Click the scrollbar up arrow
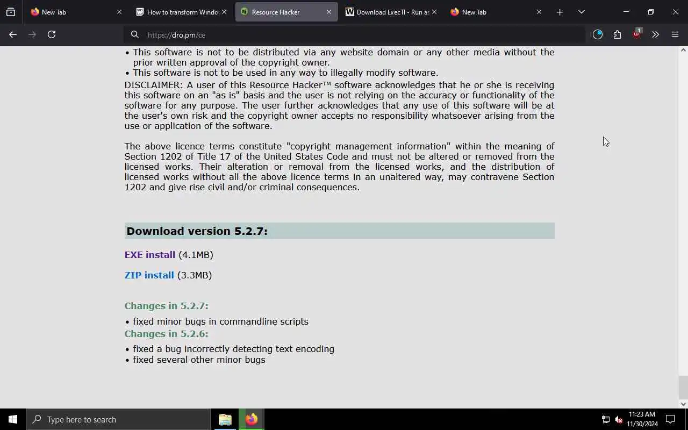This screenshot has height=430, width=688. [x=683, y=50]
